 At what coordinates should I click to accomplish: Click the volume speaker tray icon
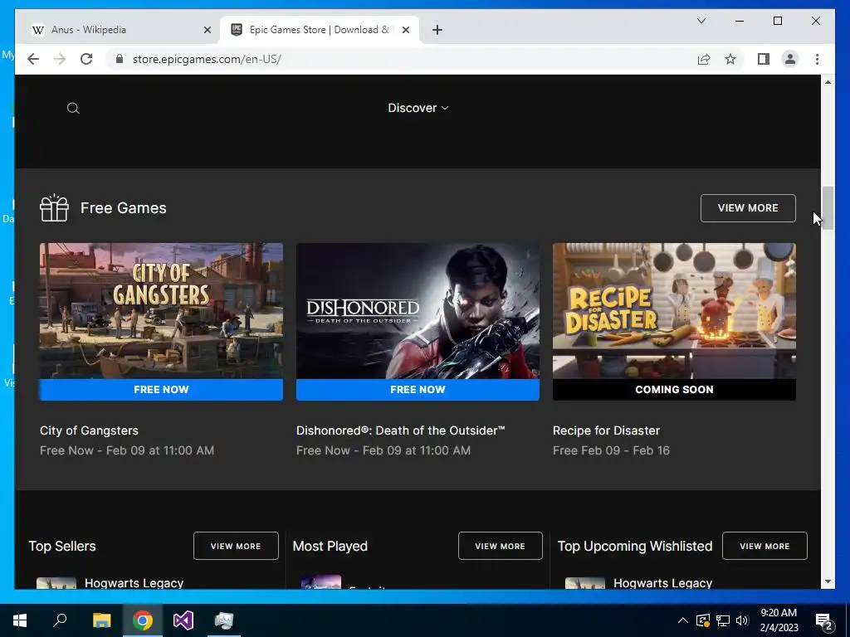tap(742, 620)
